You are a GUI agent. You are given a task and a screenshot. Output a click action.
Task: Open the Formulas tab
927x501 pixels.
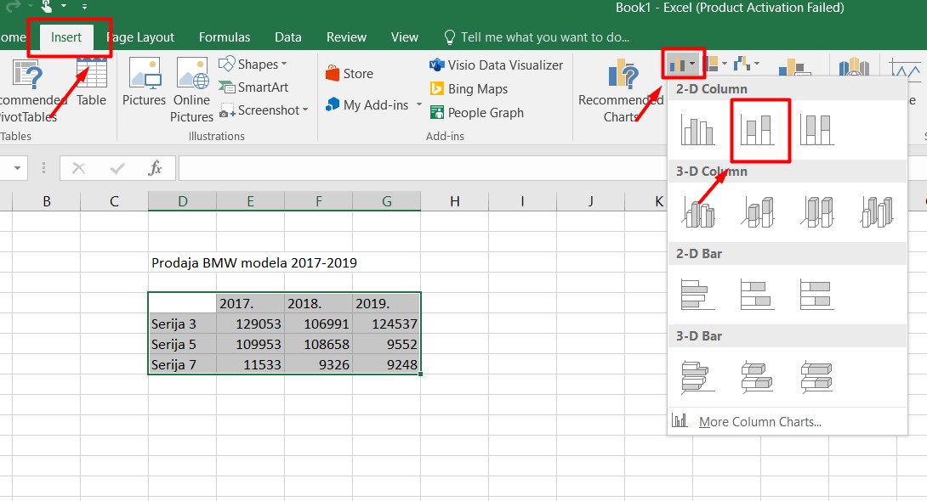point(224,37)
